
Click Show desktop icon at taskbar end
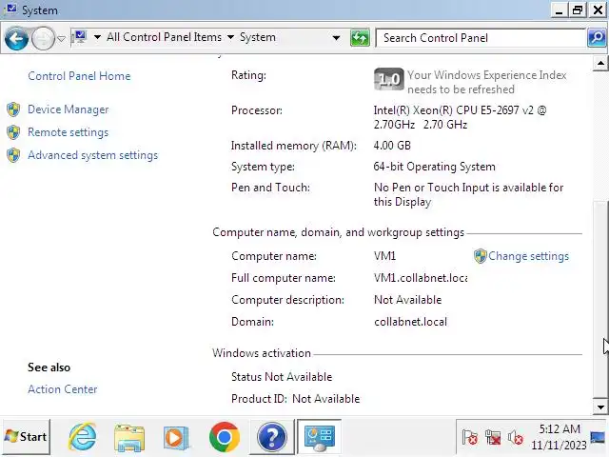coord(598,438)
